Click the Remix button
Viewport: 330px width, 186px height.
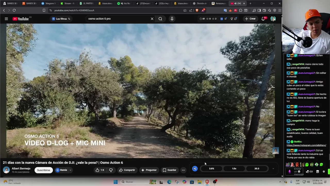click(x=62, y=170)
